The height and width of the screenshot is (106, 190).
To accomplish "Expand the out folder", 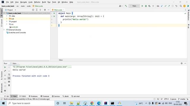I will coord(7,19).
